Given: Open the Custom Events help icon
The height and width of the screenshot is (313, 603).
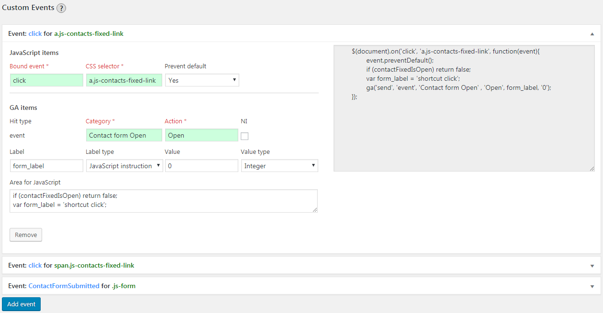Looking at the screenshot, I should click(x=61, y=8).
